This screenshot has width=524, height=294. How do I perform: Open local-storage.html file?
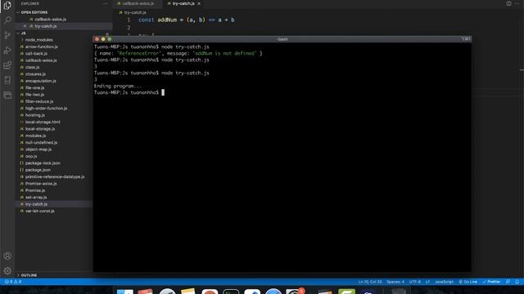[43, 122]
